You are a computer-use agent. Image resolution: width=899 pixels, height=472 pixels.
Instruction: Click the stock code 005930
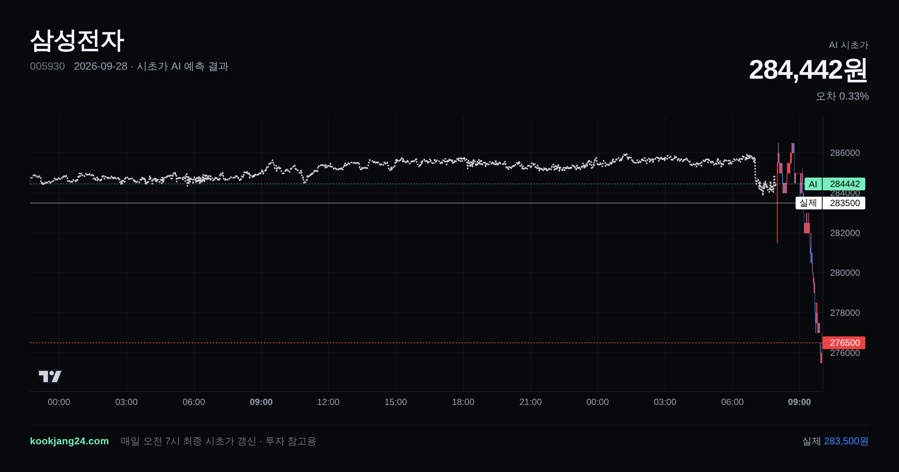click(x=47, y=66)
